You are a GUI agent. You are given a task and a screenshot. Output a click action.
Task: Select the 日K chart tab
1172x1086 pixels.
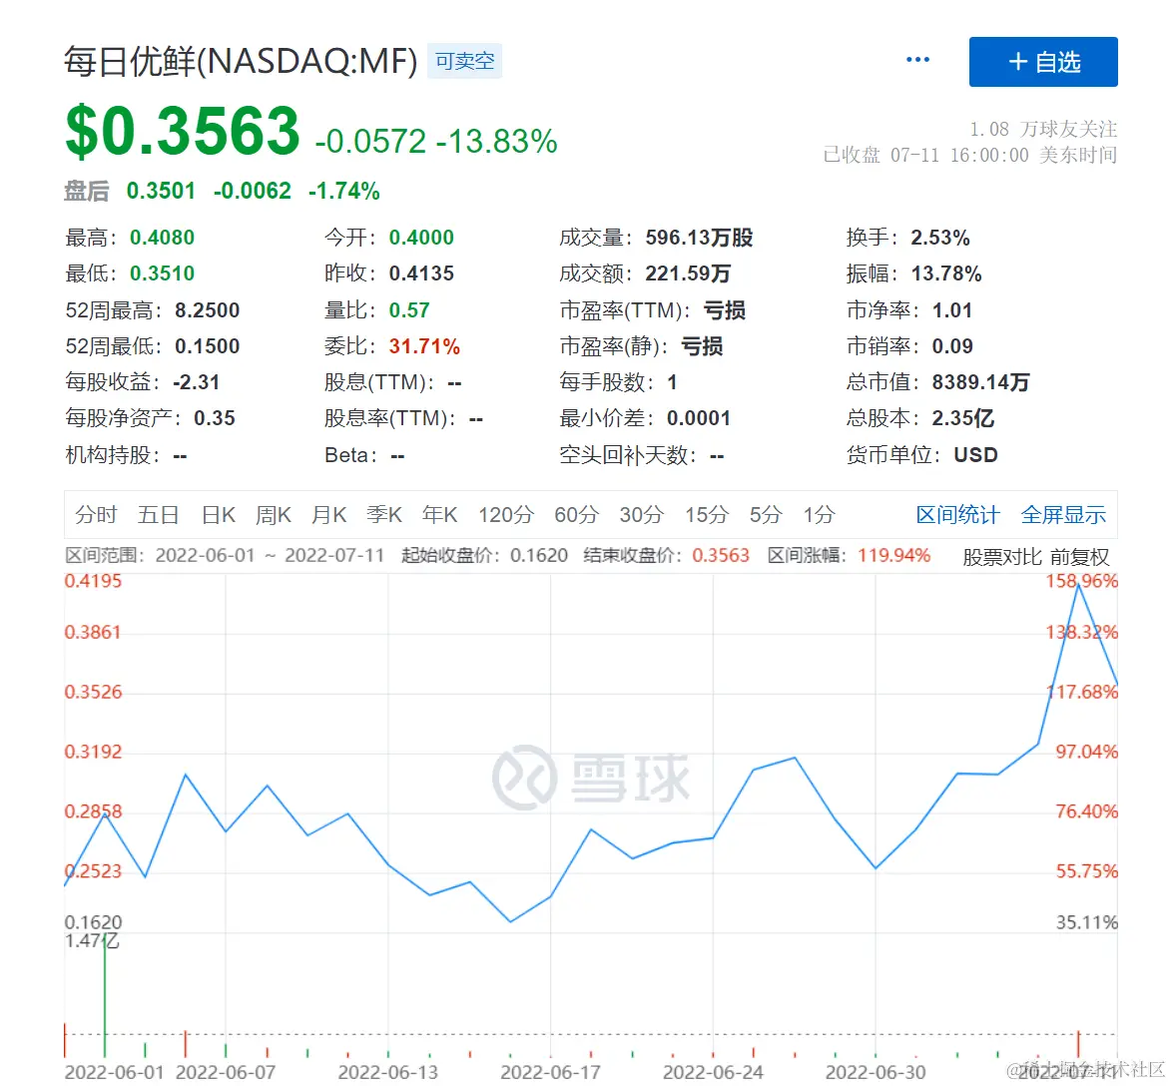point(219,515)
